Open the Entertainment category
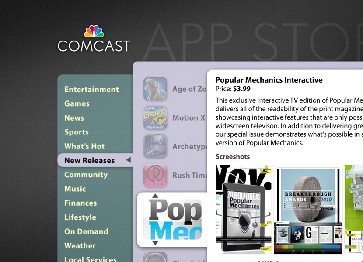This screenshot has height=262, width=363. tap(92, 89)
